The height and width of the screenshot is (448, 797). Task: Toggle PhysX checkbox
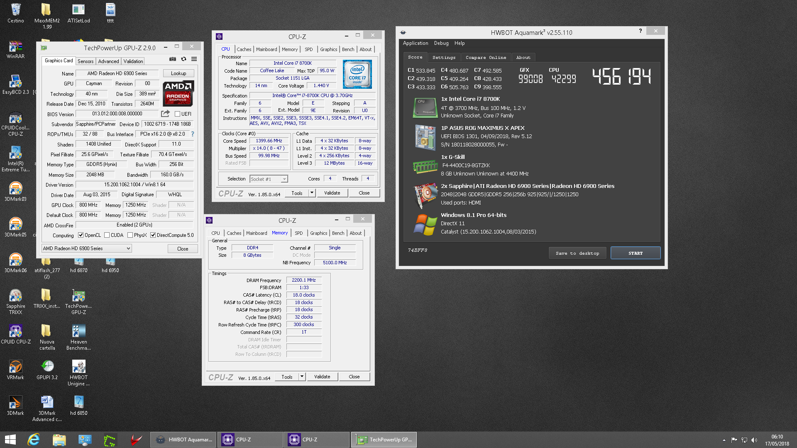pyautogui.click(x=130, y=235)
